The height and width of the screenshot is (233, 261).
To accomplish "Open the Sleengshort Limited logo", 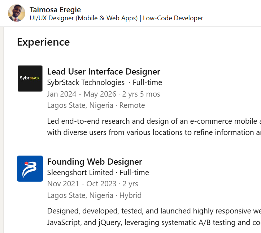I will point(30,169).
